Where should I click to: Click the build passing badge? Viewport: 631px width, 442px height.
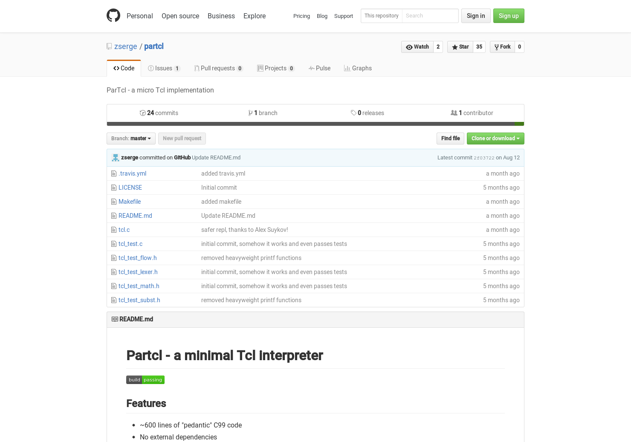[x=145, y=380]
